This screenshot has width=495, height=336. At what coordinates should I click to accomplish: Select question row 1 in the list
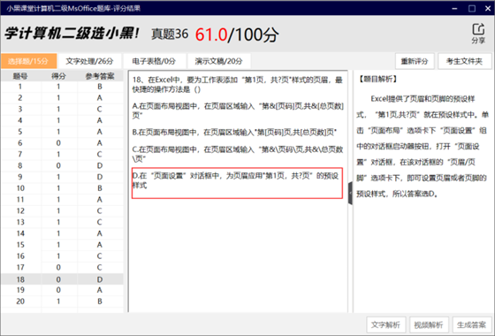62,87
